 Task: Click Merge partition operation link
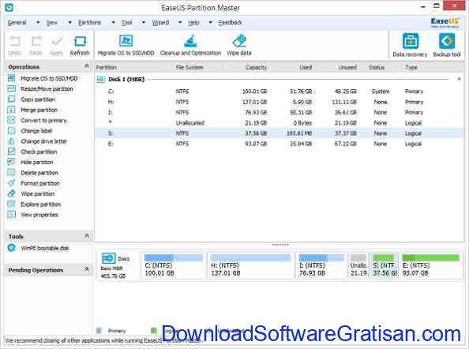point(39,110)
